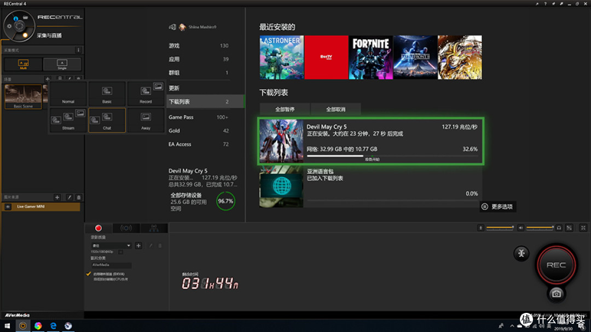Edit the recording quality profile
Image resolution: width=591 pixels, height=332 pixels.
pyautogui.click(x=150, y=246)
